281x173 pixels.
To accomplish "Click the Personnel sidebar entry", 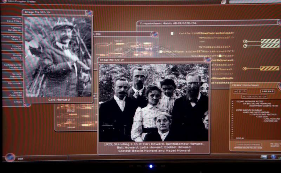I will point(14,83).
